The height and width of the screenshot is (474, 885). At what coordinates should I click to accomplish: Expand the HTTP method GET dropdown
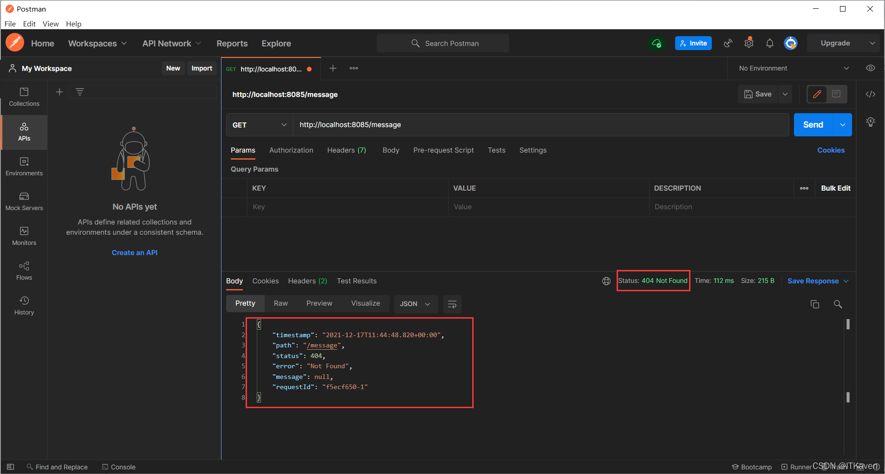(x=260, y=125)
